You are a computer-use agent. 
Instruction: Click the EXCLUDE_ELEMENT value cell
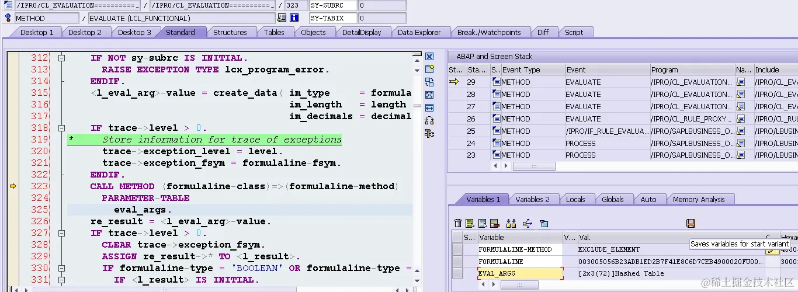click(x=671, y=249)
